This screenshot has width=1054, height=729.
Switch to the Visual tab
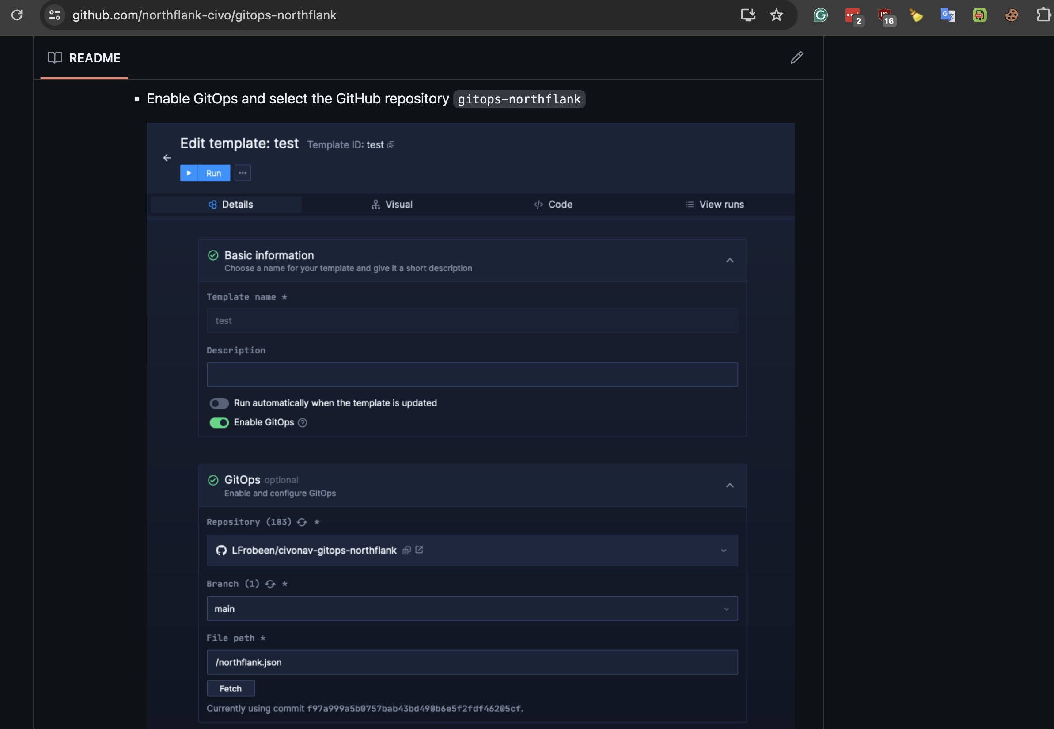pyautogui.click(x=392, y=205)
